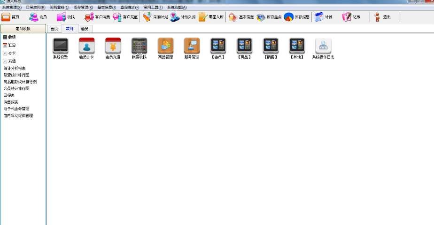Click the 退出 exit toolbar button
The image size is (434, 225).
[x=382, y=17]
